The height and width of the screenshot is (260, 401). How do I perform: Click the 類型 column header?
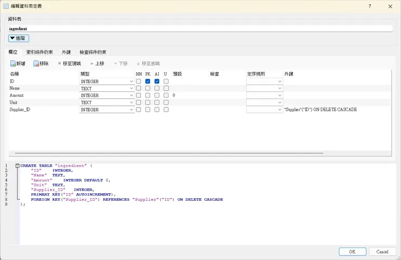pos(107,74)
